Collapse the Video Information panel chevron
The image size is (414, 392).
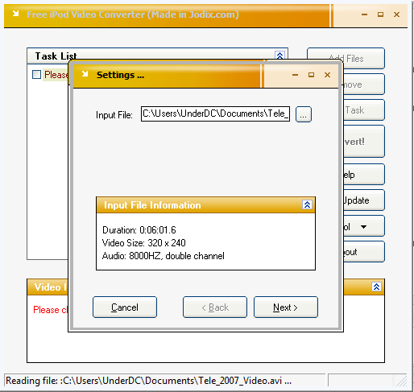tap(376, 287)
